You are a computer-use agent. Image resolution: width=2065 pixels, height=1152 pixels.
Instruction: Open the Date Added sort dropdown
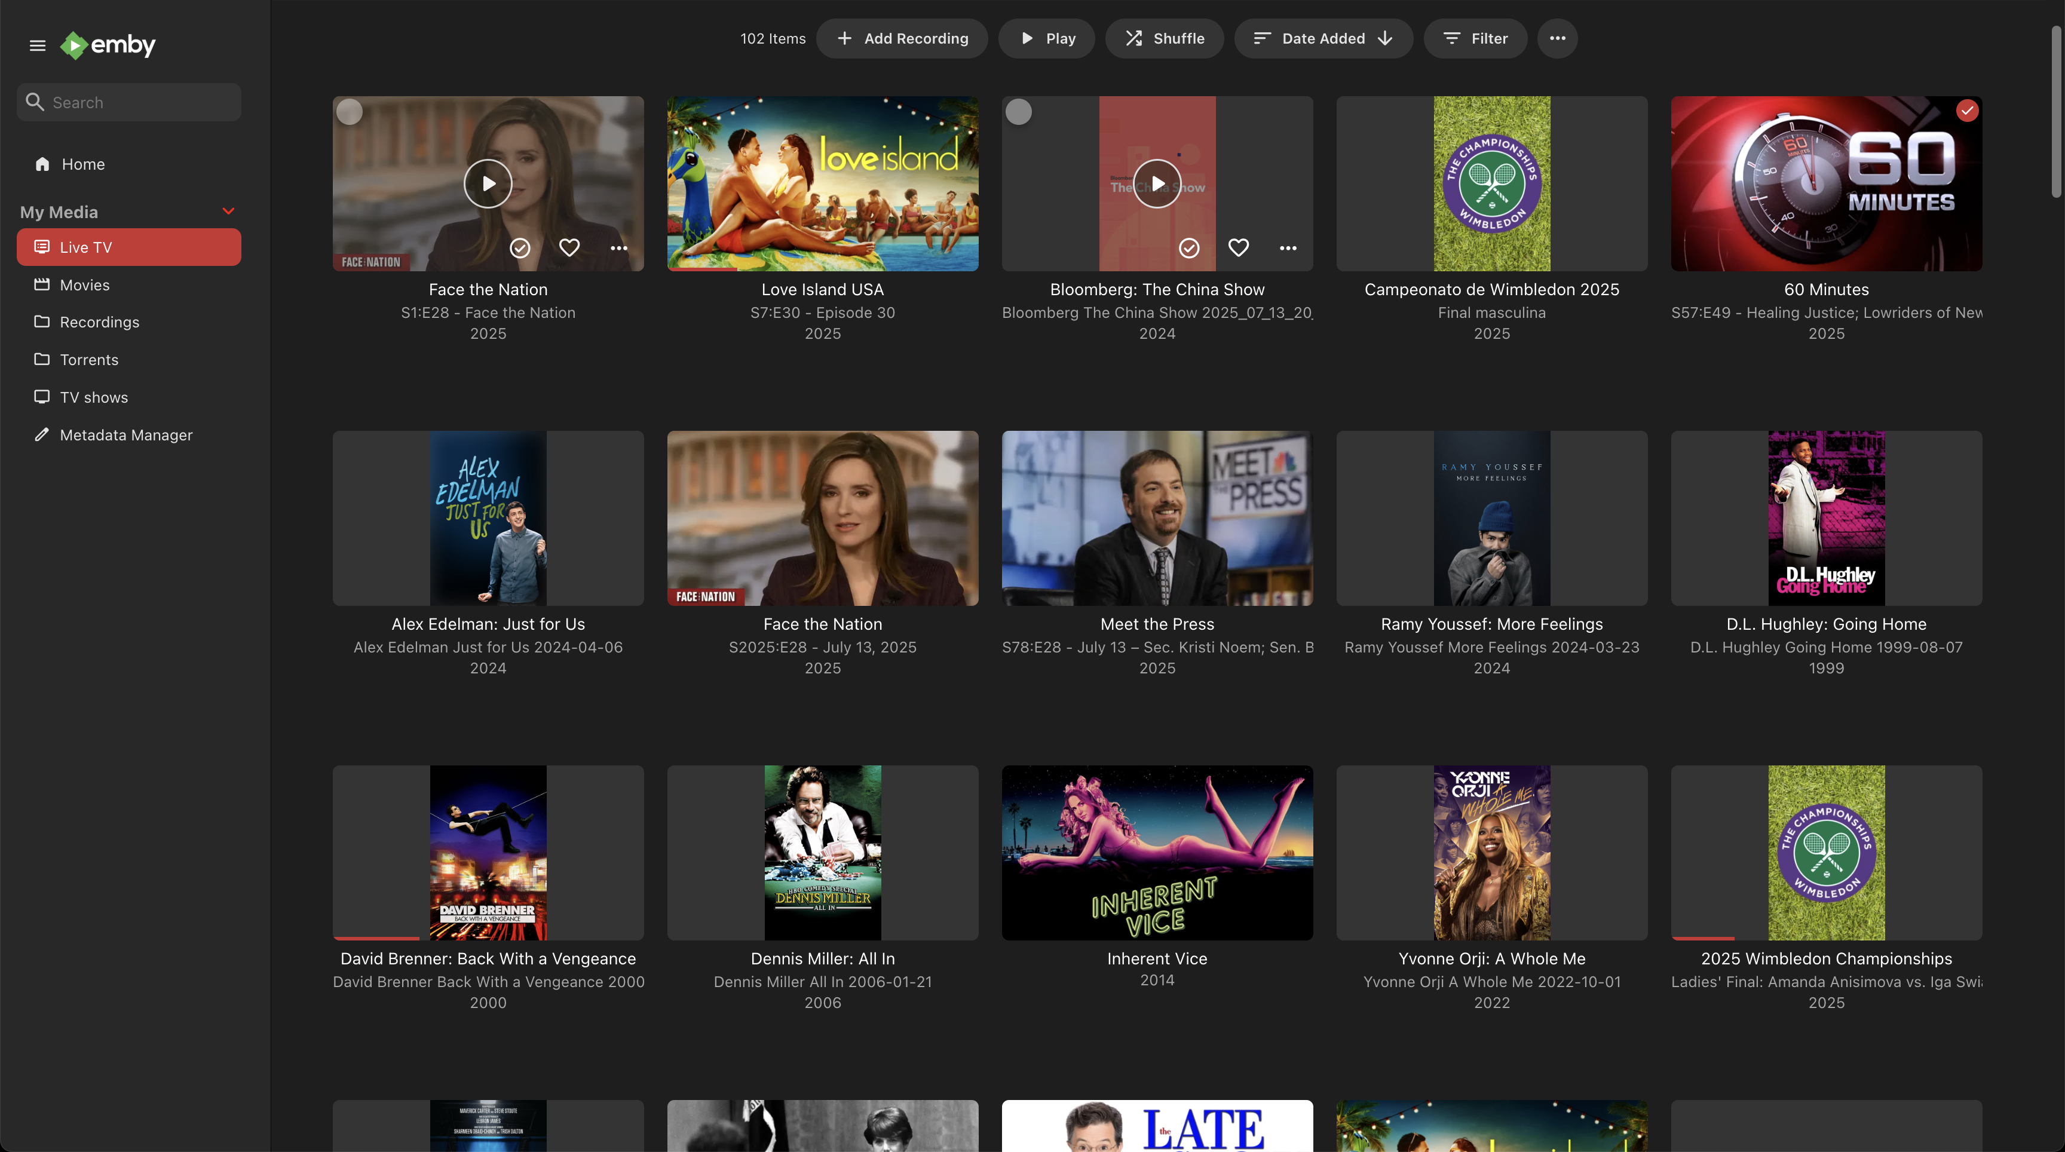(1323, 38)
